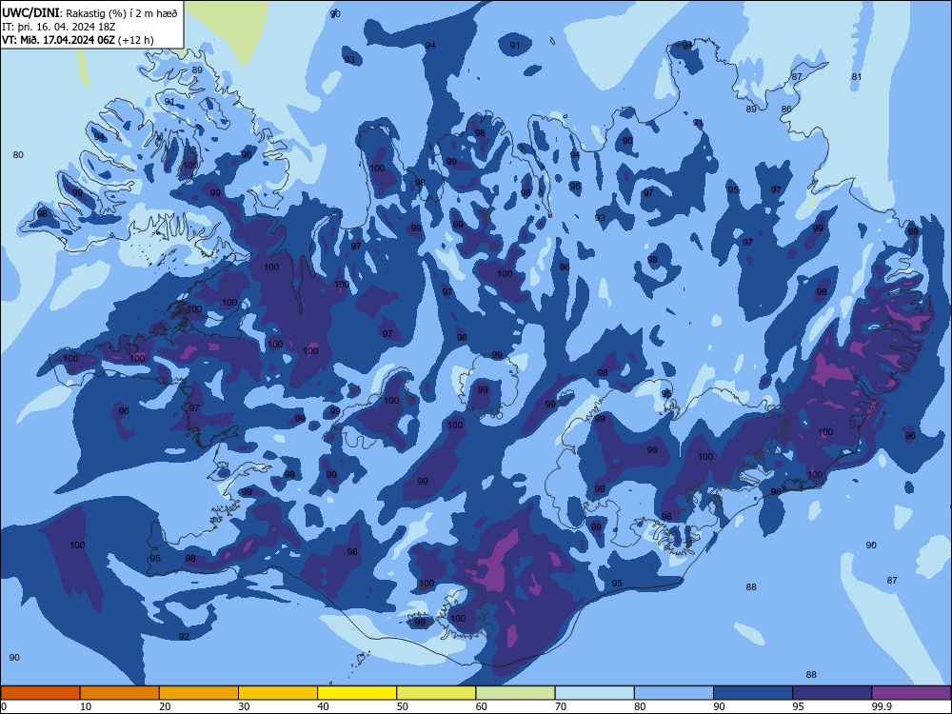This screenshot has width=952, height=714.
Task: Click the 'UWC/DINI: Rakastig (%) í 2 m hæð' title
Action: coord(89,13)
